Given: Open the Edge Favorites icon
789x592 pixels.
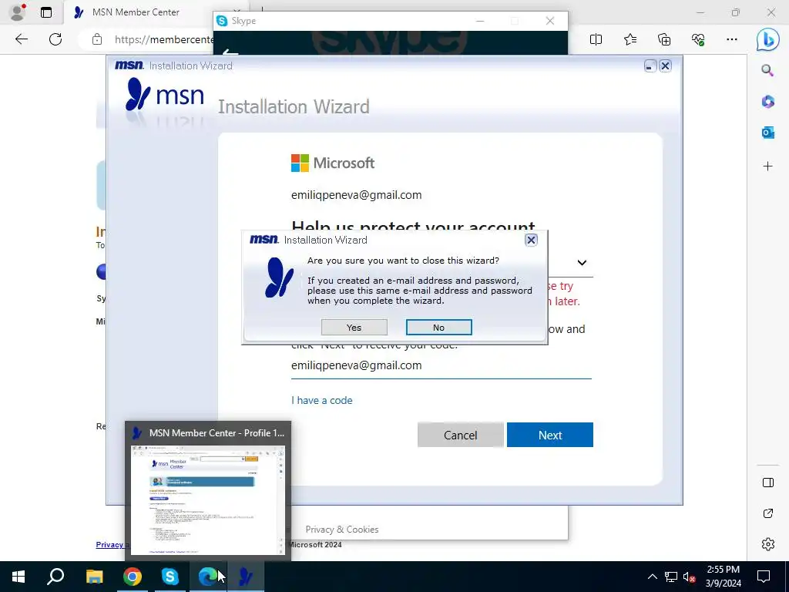Looking at the screenshot, I should point(630,39).
